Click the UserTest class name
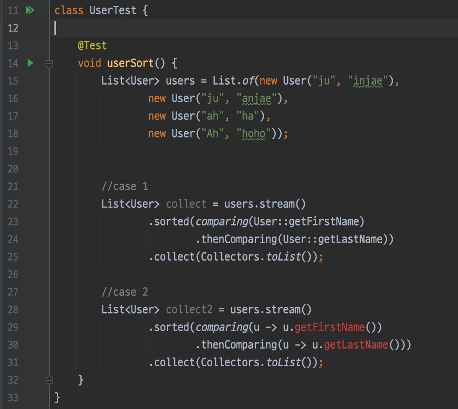This screenshot has width=458, height=409. click(x=113, y=10)
